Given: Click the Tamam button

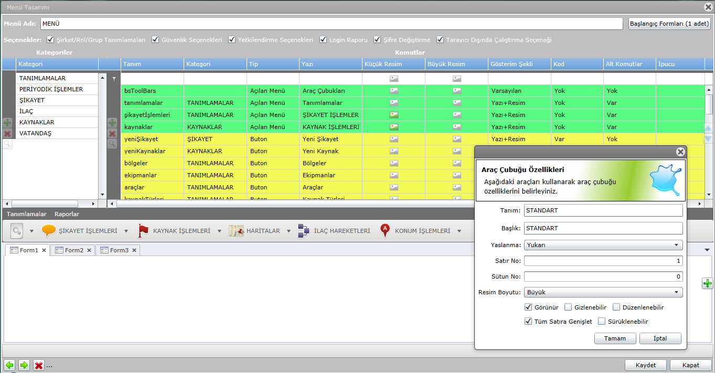Looking at the screenshot, I should click(615, 338).
